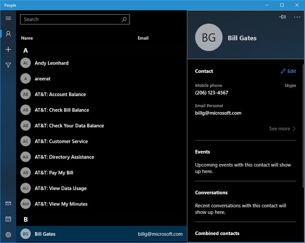Pin the Bill Gates contact

(x=282, y=17)
